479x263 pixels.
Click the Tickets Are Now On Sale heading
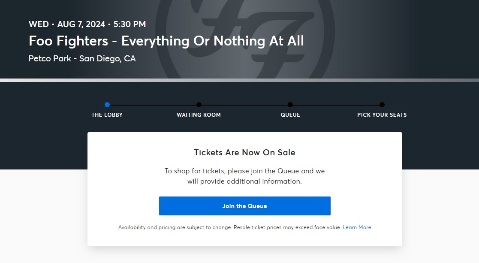pyautogui.click(x=244, y=152)
